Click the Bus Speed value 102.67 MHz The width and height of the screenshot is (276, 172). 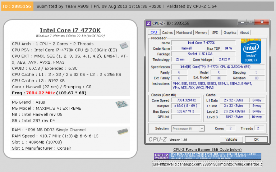tap(186, 111)
